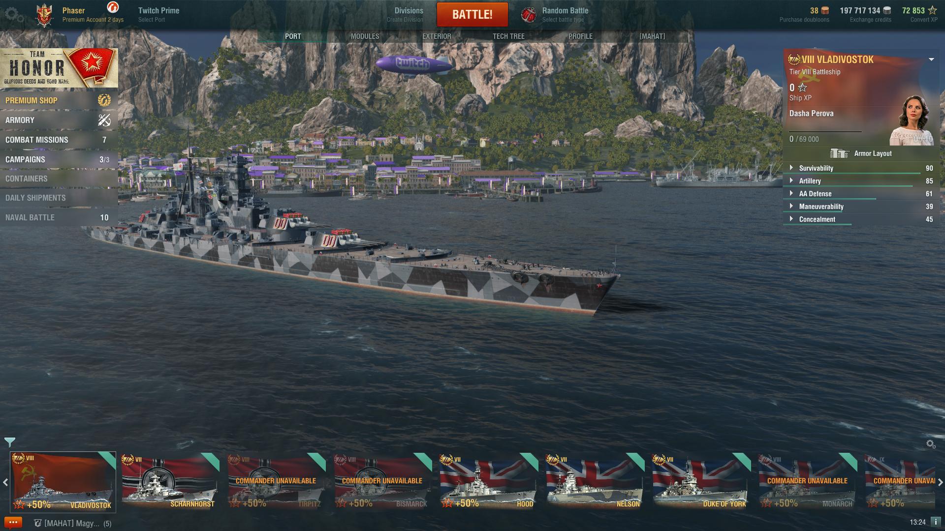
Task: Click the doubloons purchase icon
Action: (x=825, y=10)
